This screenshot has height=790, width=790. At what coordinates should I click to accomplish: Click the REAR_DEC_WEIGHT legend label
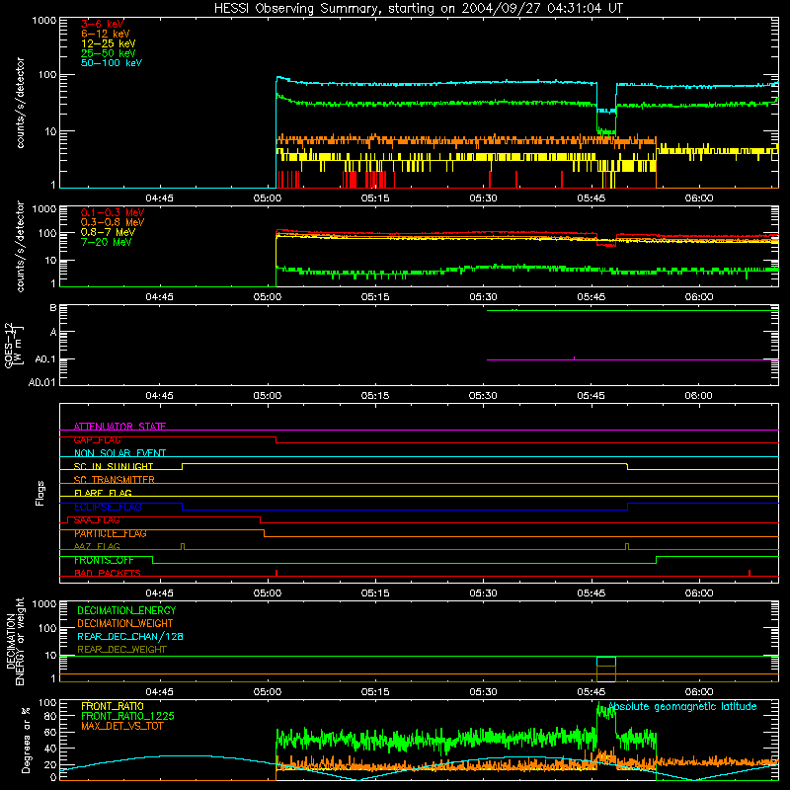(x=121, y=650)
